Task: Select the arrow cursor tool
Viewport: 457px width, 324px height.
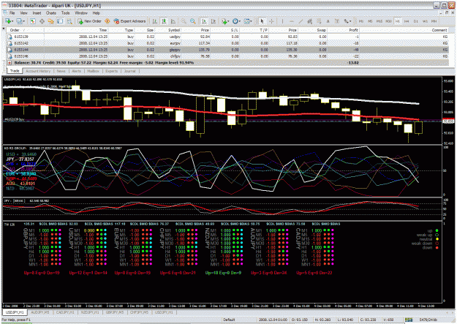Action: [262, 21]
